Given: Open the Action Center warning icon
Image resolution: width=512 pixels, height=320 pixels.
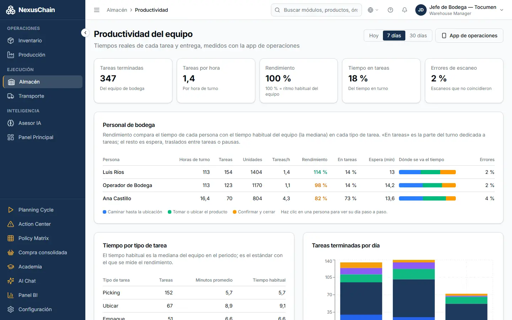Looking at the screenshot, I should 11,224.
